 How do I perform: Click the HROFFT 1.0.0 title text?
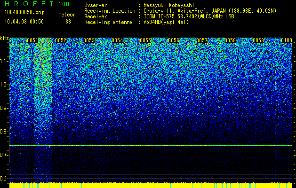[x=37, y=4]
